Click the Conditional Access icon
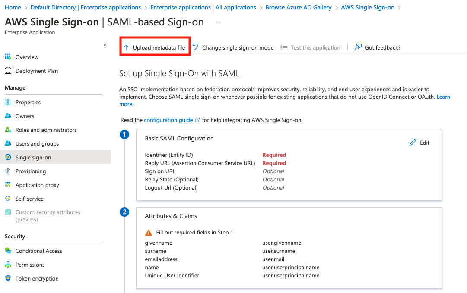The height and width of the screenshot is (293, 467). (8, 251)
